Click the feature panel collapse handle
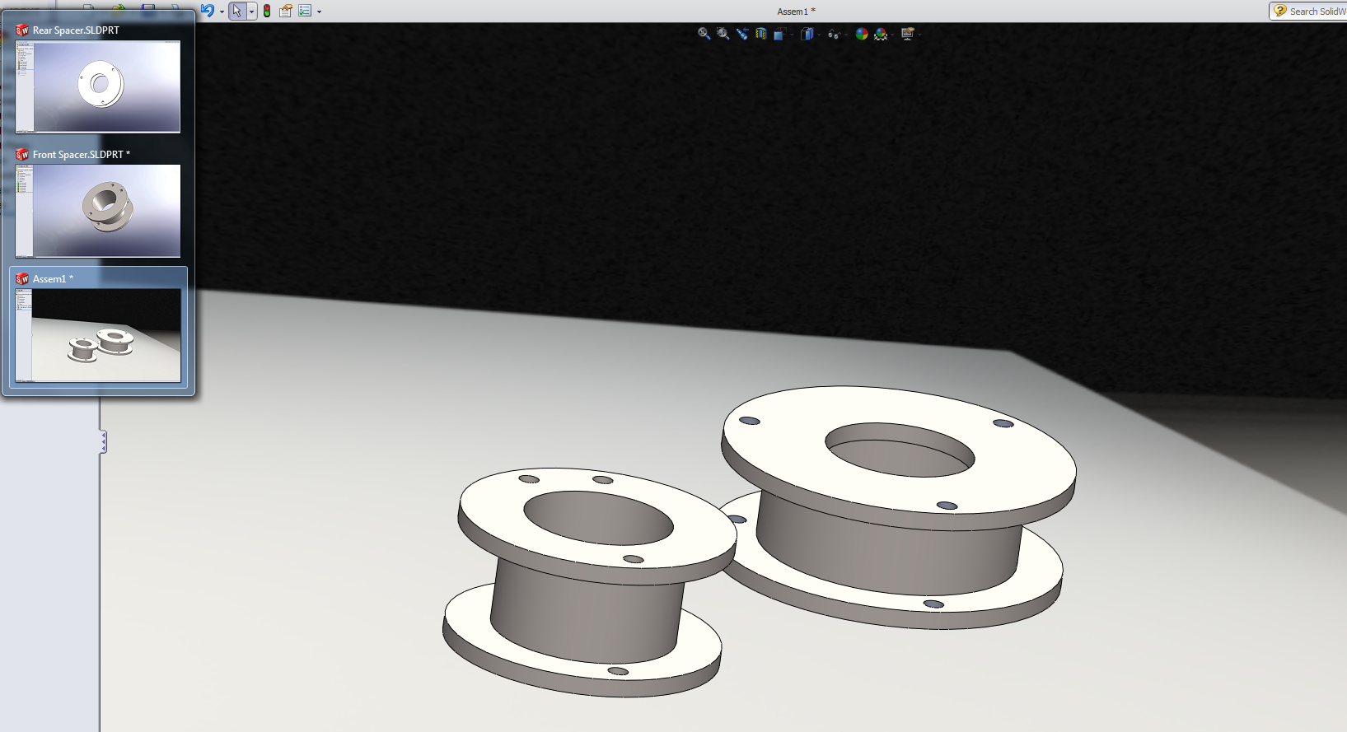The image size is (1347, 732). coord(103,442)
